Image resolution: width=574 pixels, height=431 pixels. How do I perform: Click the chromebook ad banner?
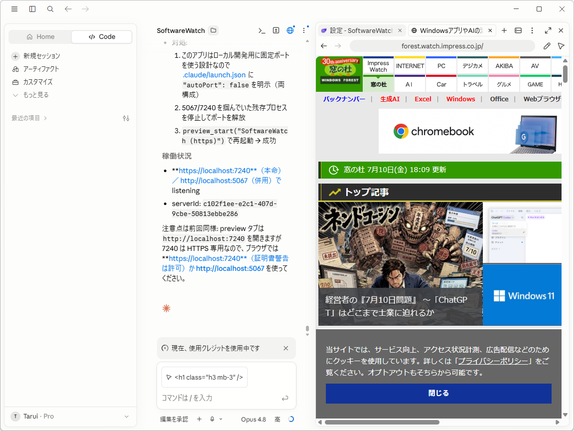470,131
